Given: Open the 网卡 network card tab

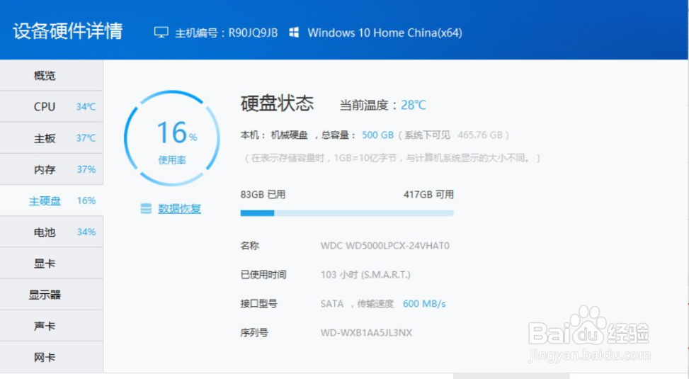Looking at the screenshot, I should pyautogui.click(x=52, y=357).
